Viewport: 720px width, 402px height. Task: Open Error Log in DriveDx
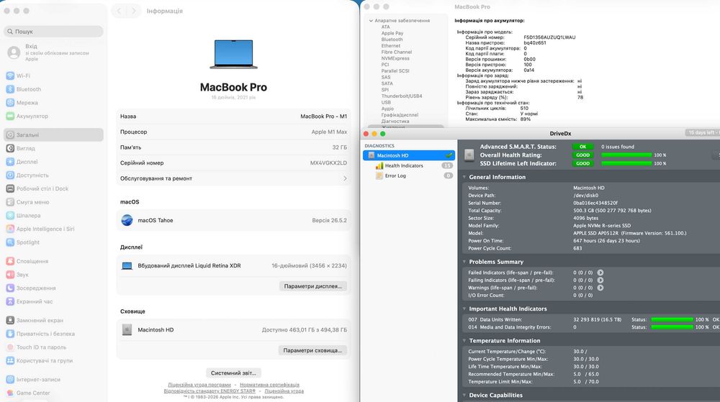395,175
